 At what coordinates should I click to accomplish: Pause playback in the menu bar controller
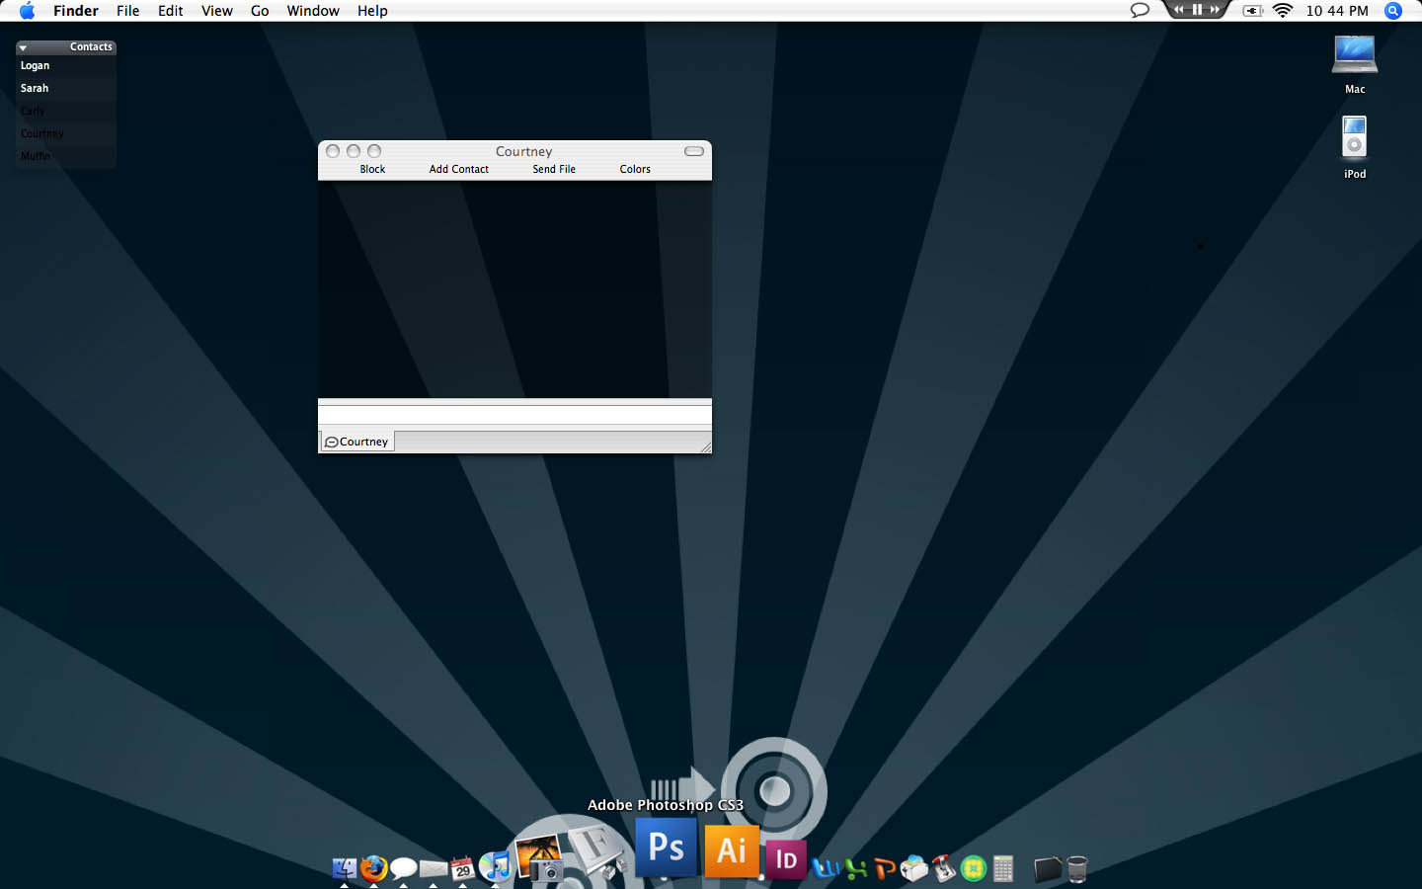[1197, 9]
